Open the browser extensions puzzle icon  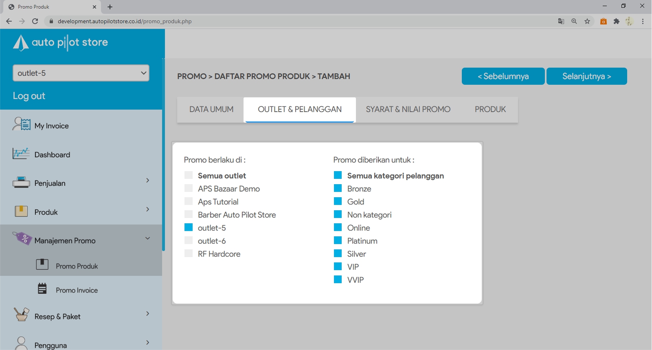(617, 21)
